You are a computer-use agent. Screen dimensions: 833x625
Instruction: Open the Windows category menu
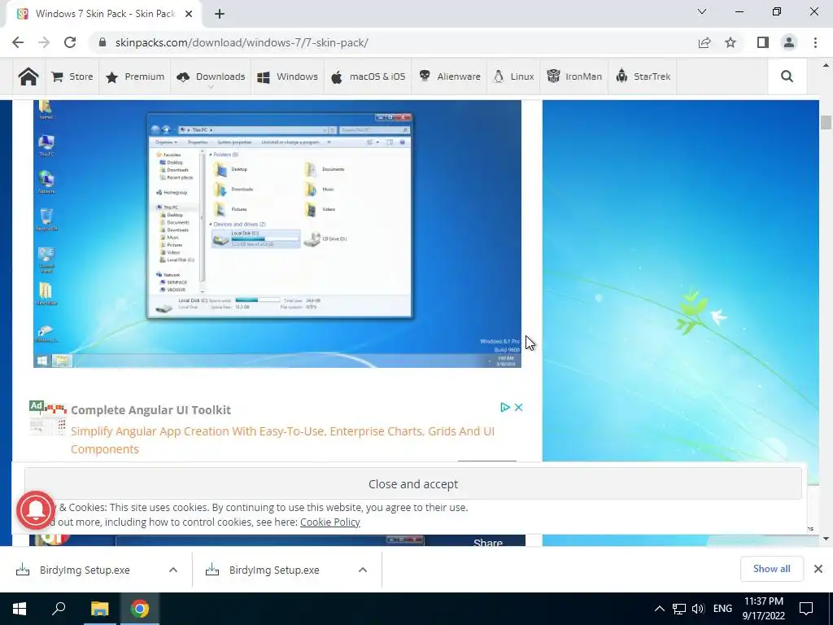click(x=287, y=76)
